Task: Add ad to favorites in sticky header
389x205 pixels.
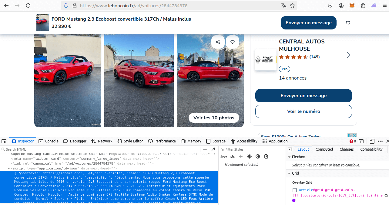Action: click(x=348, y=23)
